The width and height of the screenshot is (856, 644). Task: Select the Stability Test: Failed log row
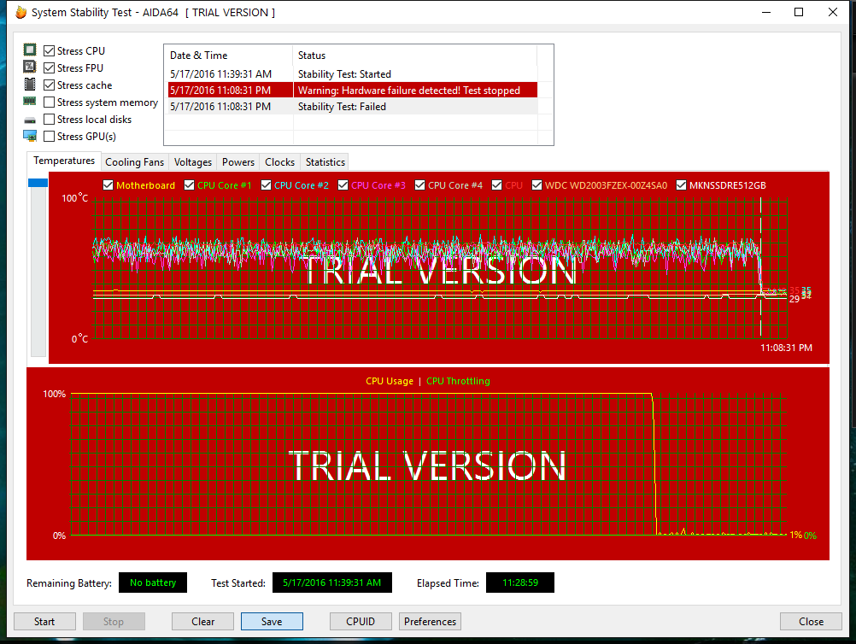click(x=353, y=107)
